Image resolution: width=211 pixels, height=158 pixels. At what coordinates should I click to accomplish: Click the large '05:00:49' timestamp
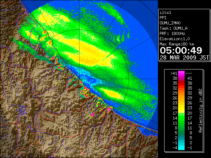point(181,50)
